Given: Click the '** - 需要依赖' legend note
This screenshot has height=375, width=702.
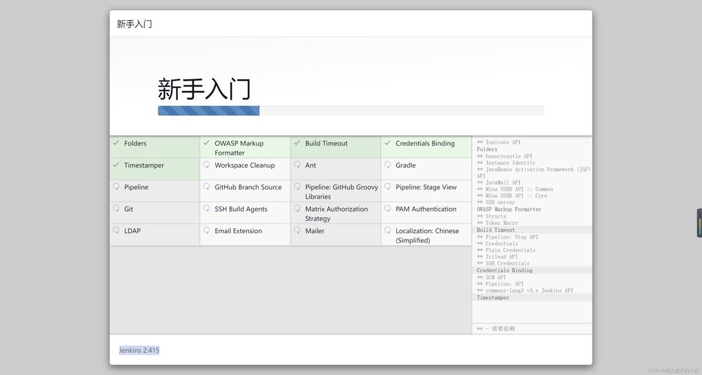Looking at the screenshot, I should [496, 329].
